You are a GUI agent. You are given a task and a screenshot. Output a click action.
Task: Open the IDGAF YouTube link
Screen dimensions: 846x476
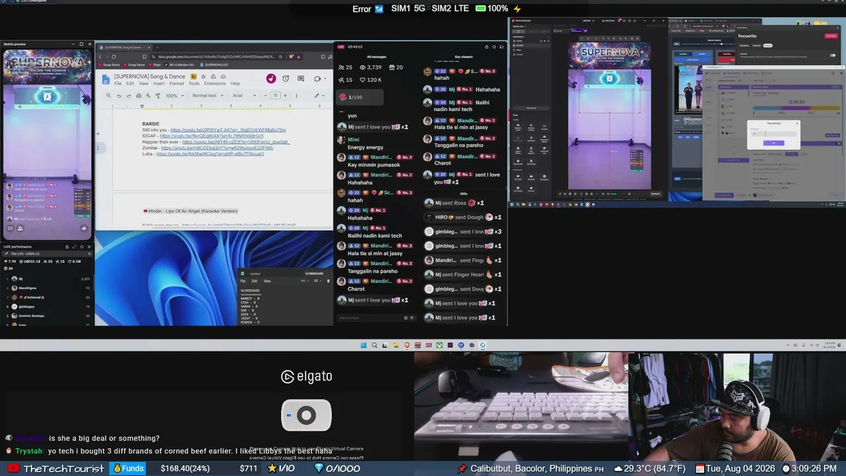point(211,136)
